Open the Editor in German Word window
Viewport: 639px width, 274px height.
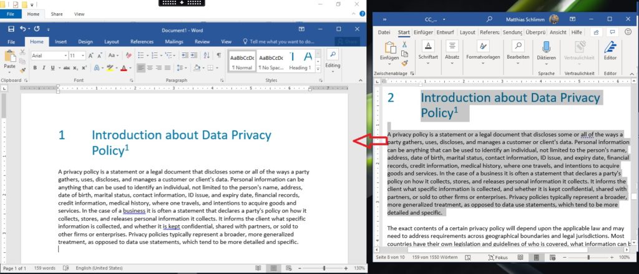click(610, 51)
